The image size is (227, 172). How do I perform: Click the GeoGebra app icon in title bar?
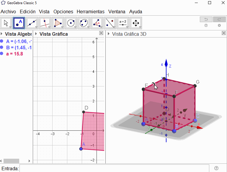(3, 3)
